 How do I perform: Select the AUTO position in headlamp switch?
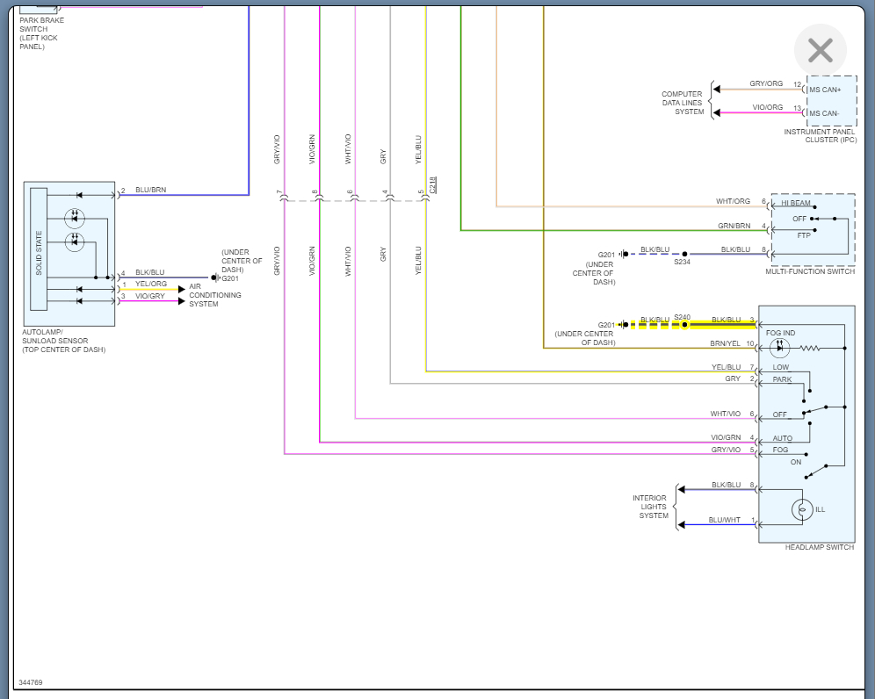click(782, 438)
